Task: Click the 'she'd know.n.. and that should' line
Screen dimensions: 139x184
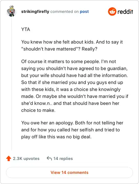Action: [70, 103]
